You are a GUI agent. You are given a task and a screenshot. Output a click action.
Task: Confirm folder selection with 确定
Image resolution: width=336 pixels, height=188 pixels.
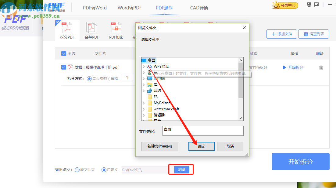[201, 146]
